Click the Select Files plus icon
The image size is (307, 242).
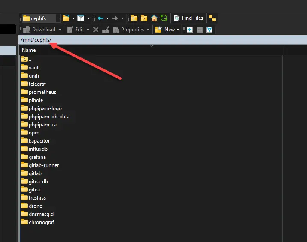(190, 30)
